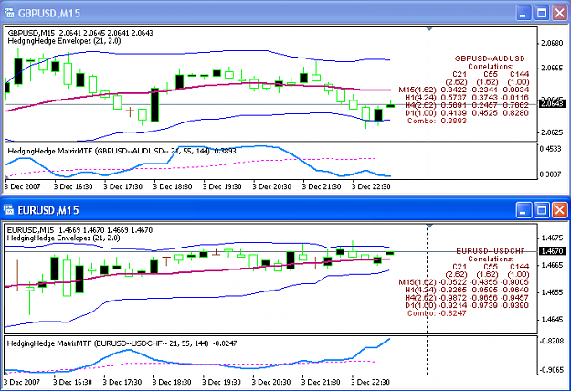571x391 pixels.
Task: Click the M15 C144 value 0.0034
Action: tap(515, 90)
